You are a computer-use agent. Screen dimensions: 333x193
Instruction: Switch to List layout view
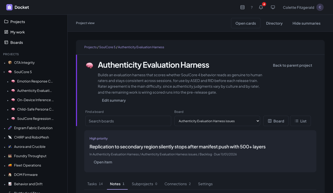point(300,121)
